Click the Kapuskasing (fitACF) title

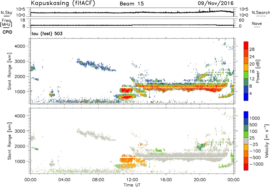(63, 3)
